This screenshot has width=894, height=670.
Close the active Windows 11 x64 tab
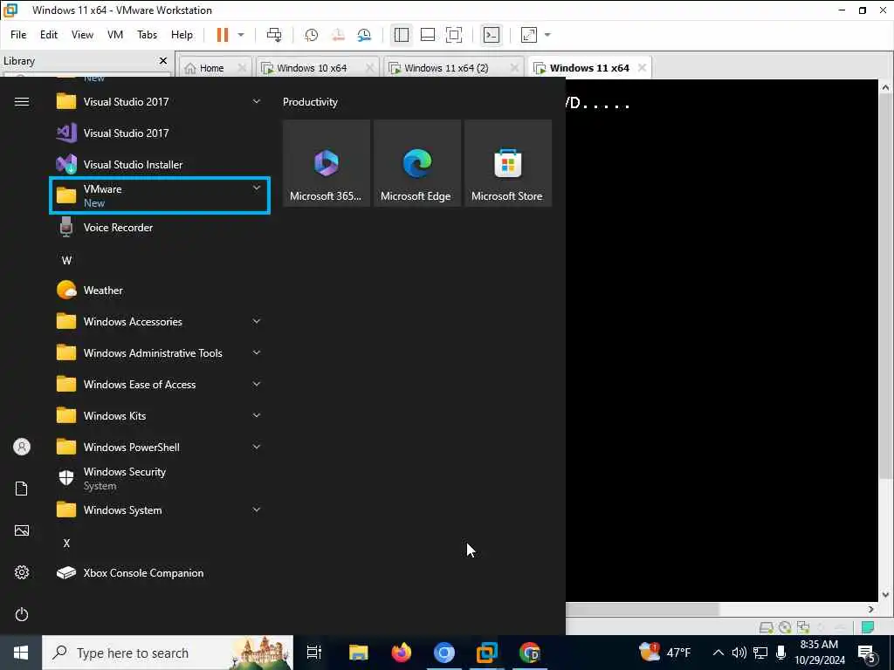click(642, 68)
